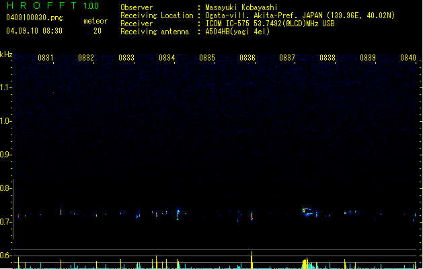
Task: Click the tallest yellow intensity peak near 0836
Action: pos(252,260)
